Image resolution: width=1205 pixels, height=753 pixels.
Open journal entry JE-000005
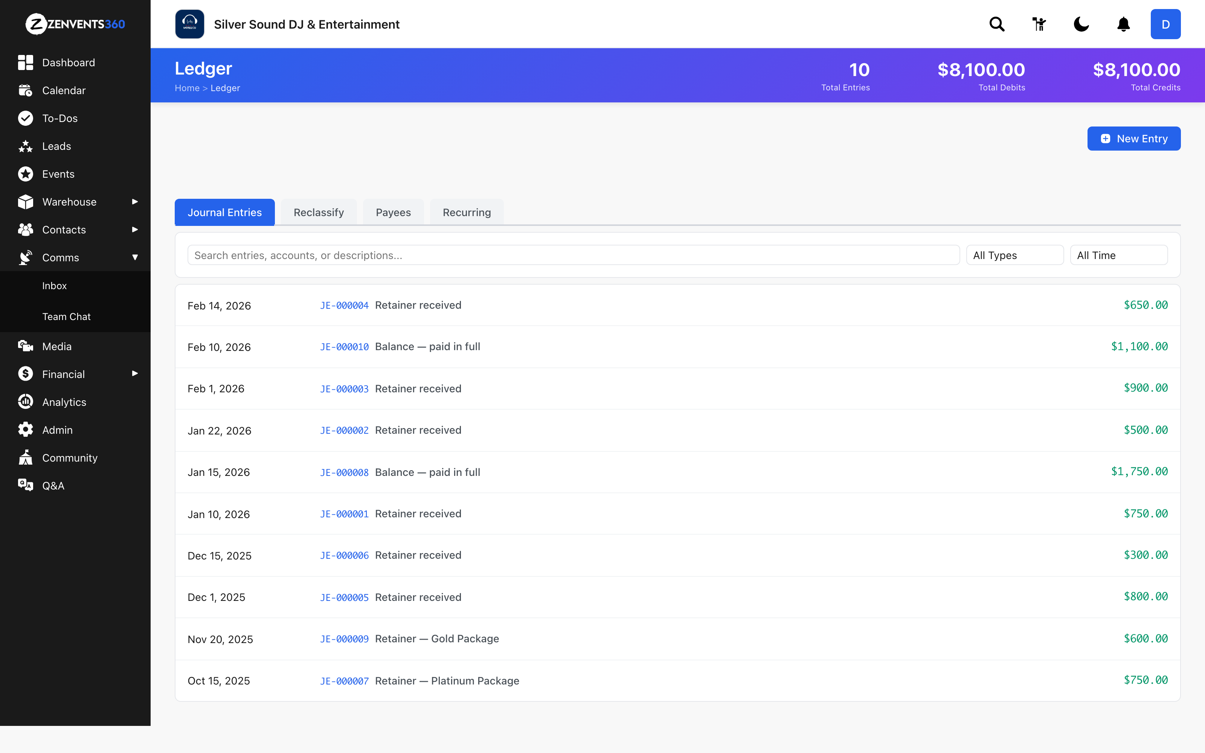[344, 597]
